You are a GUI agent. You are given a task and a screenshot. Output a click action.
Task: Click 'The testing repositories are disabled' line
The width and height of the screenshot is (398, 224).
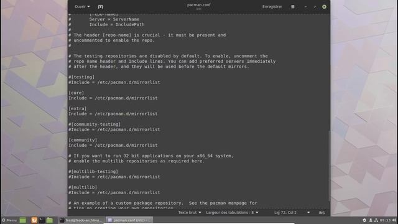pyautogui.click(x=168, y=56)
